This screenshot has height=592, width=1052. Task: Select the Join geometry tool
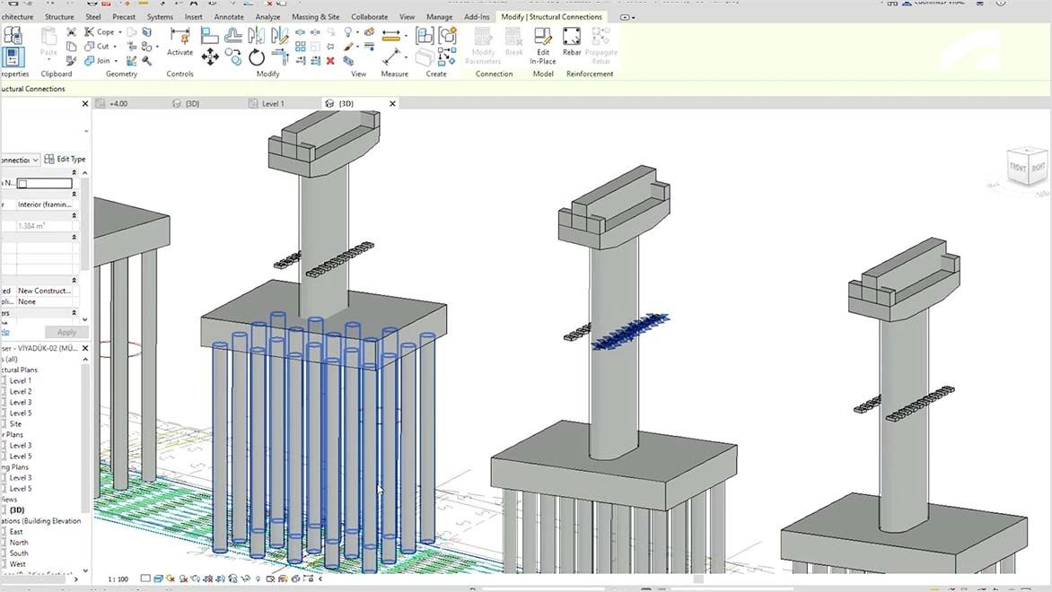(x=96, y=60)
